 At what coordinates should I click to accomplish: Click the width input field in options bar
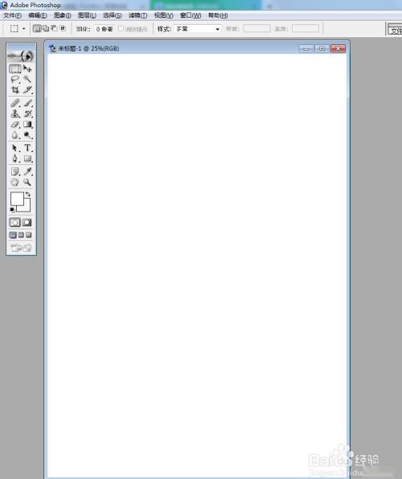tap(256, 29)
